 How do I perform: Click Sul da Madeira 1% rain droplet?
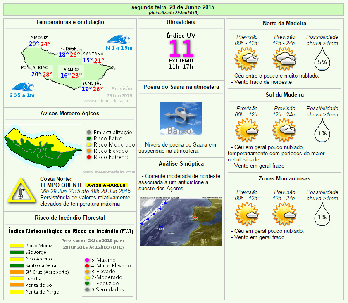tap(322, 130)
